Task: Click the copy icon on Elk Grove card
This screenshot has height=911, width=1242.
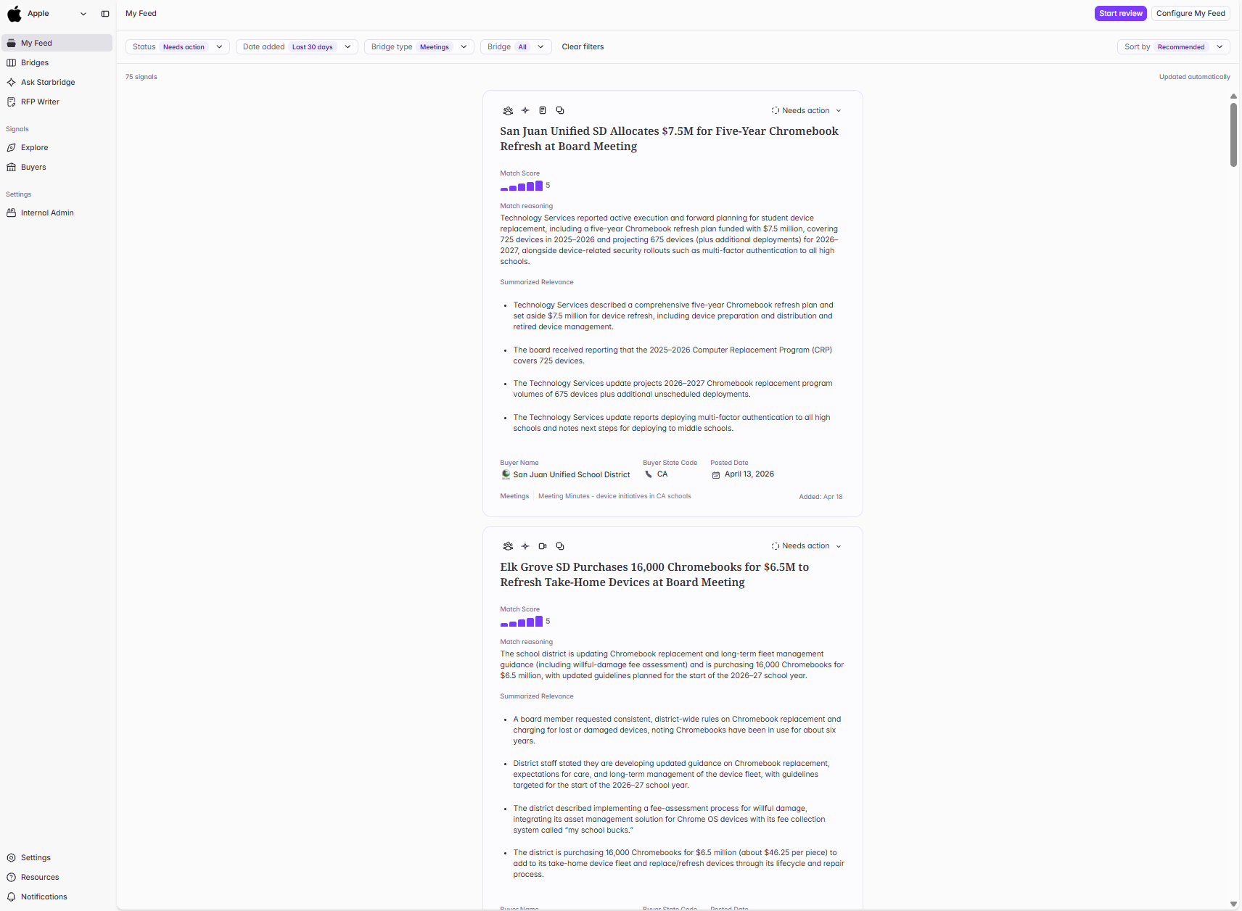Action: (560, 547)
